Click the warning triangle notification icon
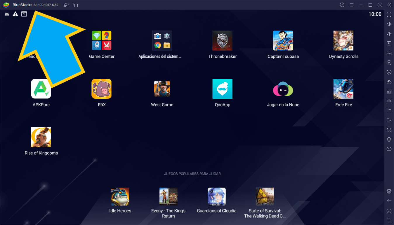 [15, 14]
